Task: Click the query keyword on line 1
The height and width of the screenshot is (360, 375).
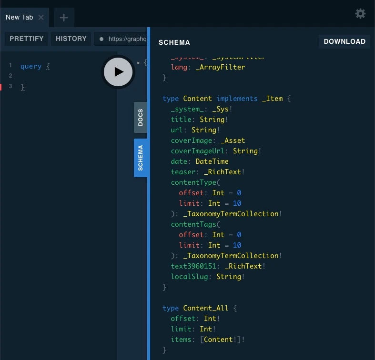Action: (x=31, y=66)
